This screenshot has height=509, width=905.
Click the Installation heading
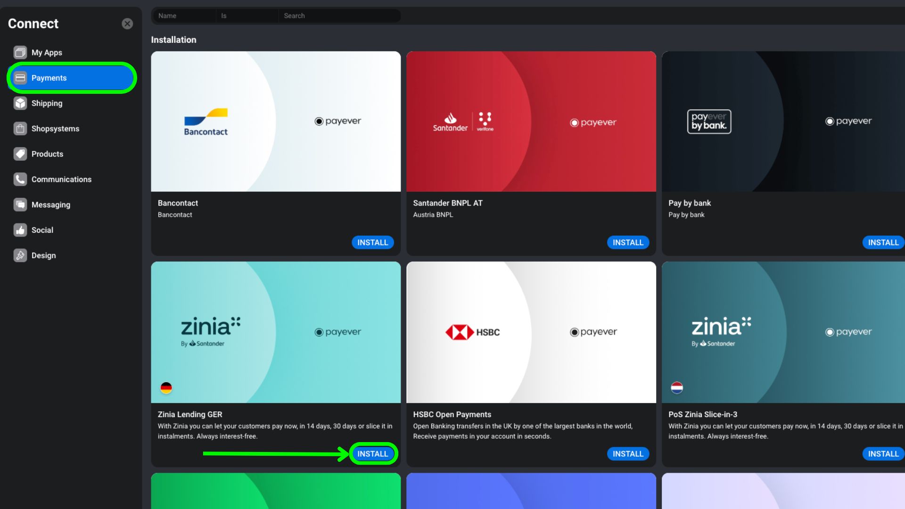tap(173, 40)
